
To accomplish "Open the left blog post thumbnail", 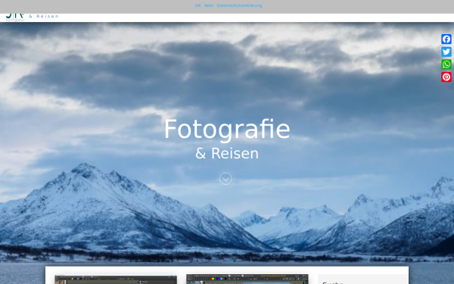I will [116, 279].
